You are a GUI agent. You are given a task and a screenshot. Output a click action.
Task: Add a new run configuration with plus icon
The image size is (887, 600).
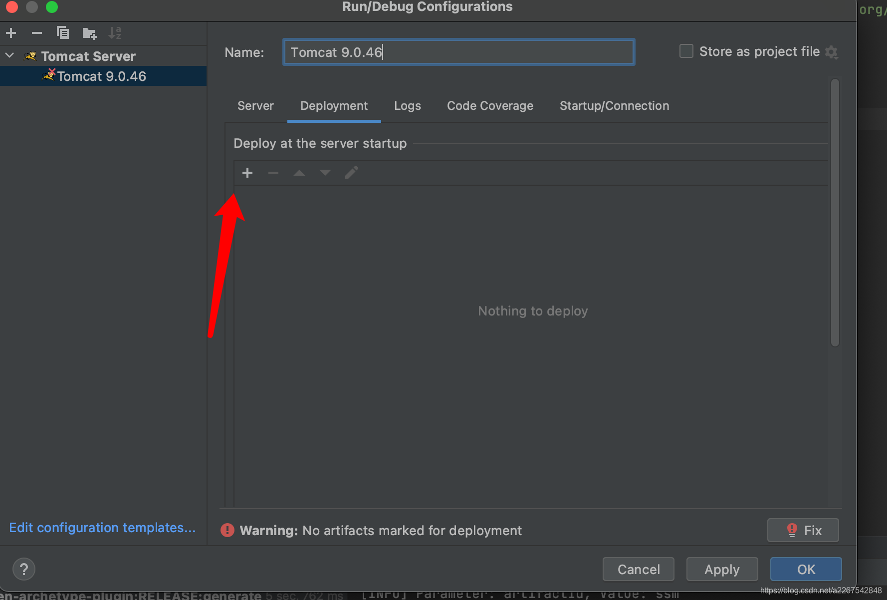11,33
